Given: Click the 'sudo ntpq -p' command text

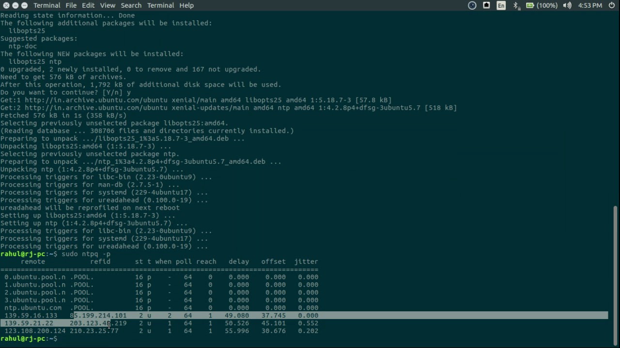Looking at the screenshot, I should (x=86, y=254).
